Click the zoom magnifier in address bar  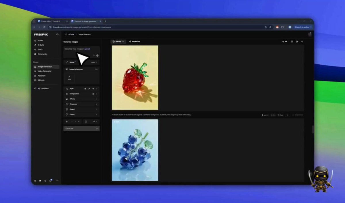[x=266, y=27]
